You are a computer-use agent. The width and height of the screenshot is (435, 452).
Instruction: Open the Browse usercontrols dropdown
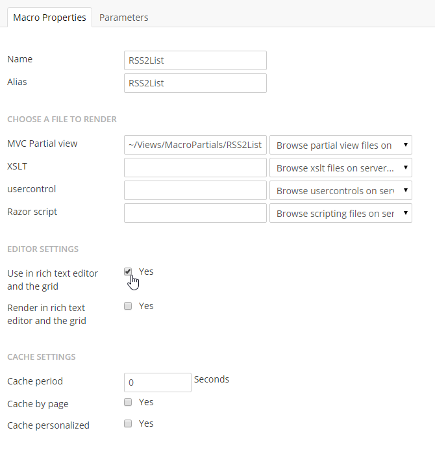click(340, 190)
